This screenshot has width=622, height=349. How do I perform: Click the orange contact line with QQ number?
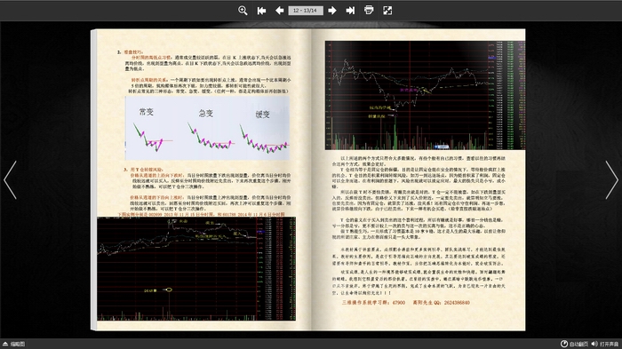[x=405, y=302]
